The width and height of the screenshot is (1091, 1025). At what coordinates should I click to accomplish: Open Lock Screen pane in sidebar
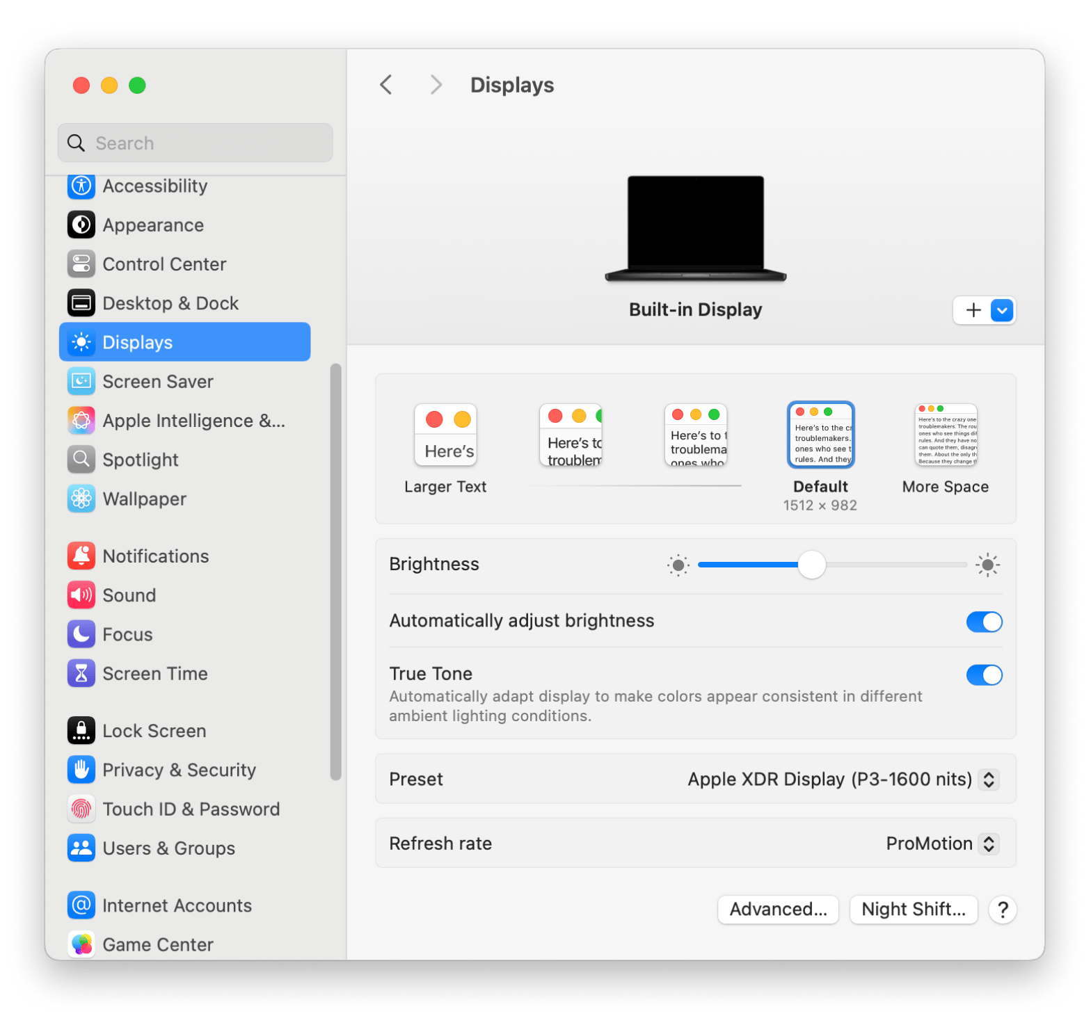185,730
